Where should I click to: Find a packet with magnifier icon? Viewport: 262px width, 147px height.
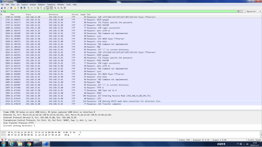(x=29, y=8)
